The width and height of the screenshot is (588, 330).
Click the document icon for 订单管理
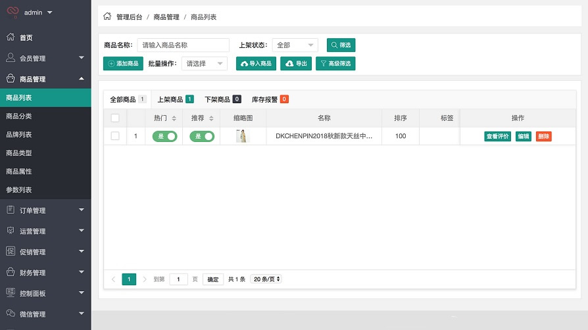pos(11,210)
